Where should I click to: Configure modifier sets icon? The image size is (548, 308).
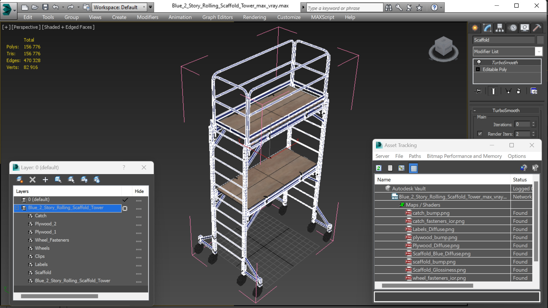click(534, 91)
